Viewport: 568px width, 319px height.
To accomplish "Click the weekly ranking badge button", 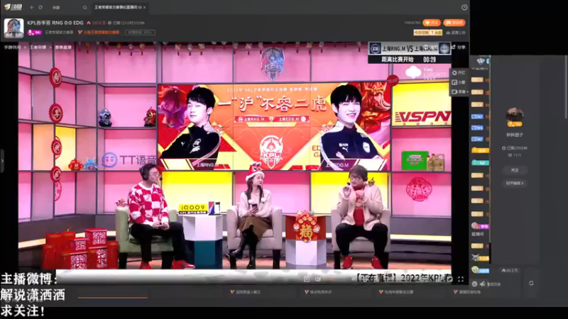I will pyautogui.click(x=140, y=33).
